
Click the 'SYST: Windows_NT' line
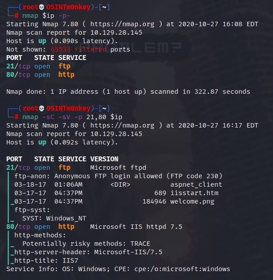(54, 218)
